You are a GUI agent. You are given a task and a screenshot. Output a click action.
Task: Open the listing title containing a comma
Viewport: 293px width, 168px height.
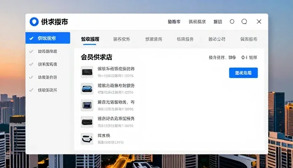click(116, 102)
